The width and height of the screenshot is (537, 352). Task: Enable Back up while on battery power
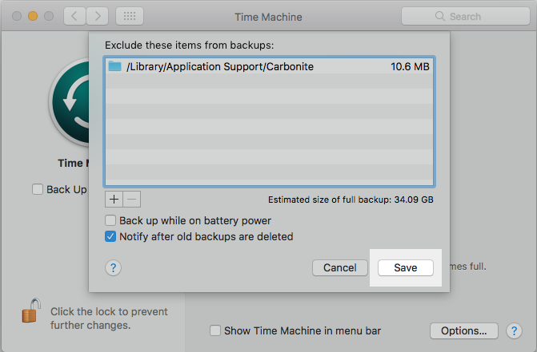click(110, 220)
